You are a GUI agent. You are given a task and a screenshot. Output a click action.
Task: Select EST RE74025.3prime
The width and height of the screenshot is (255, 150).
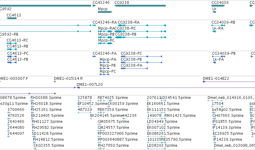pyautogui.click(x=113, y=98)
